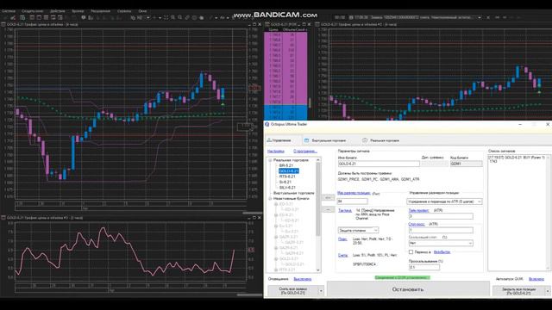Select RTS-6.21 in the instruments tree
Image resolution: width=552 pixels, height=310 pixels.
pos(287,177)
